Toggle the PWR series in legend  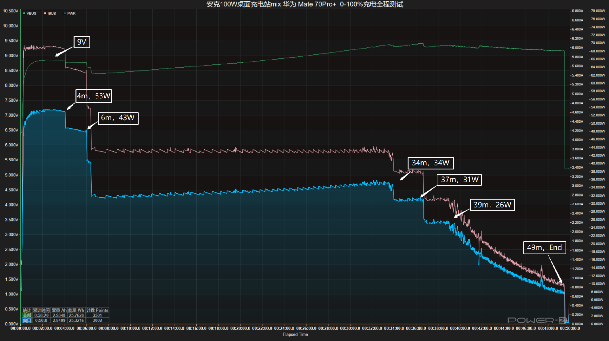click(x=69, y=13)
